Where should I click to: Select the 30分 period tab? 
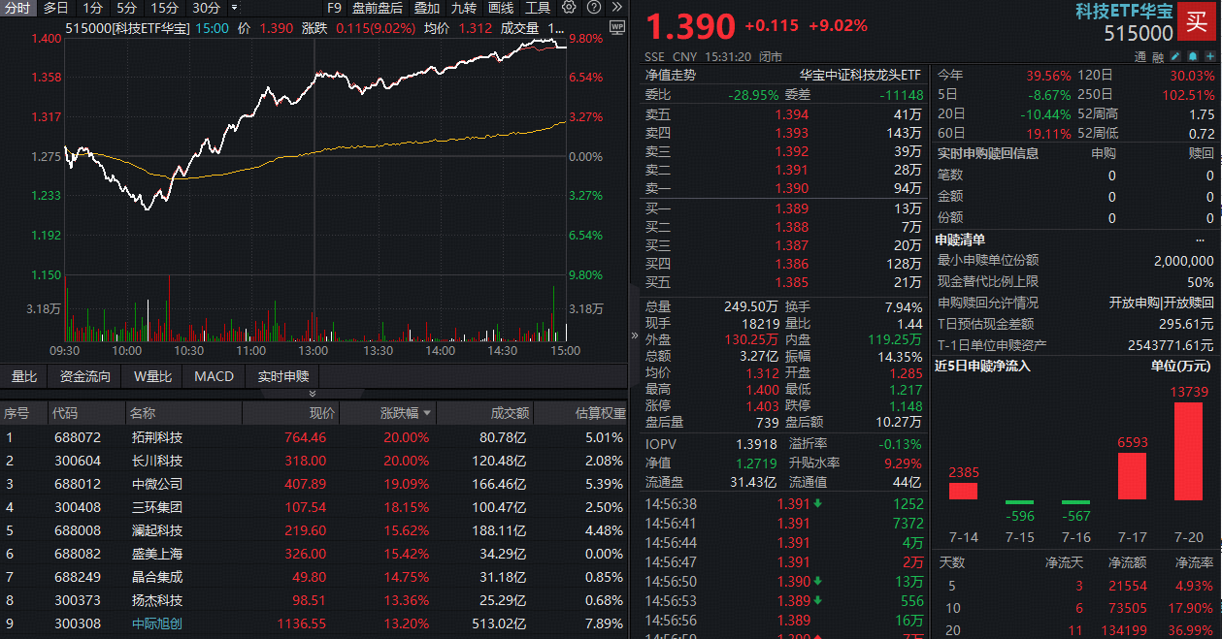pyautogui.click(x=206, y=8)
